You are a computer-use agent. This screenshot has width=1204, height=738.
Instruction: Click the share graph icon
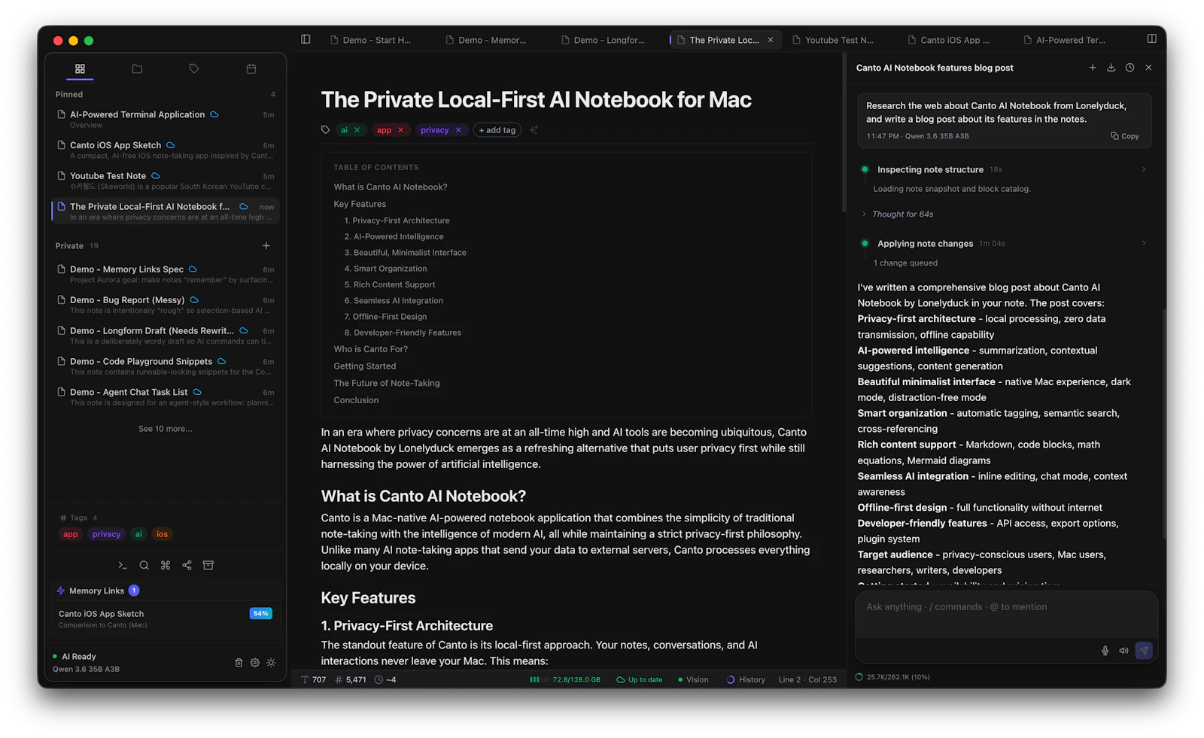point(187,565)
